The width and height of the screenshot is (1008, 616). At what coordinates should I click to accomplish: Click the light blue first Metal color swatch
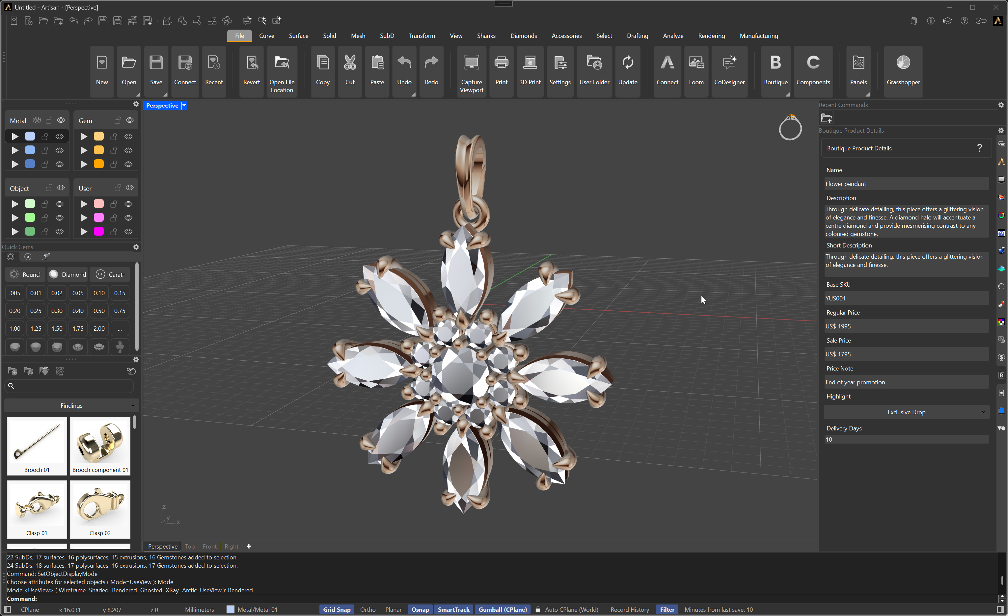coord(30,136)
